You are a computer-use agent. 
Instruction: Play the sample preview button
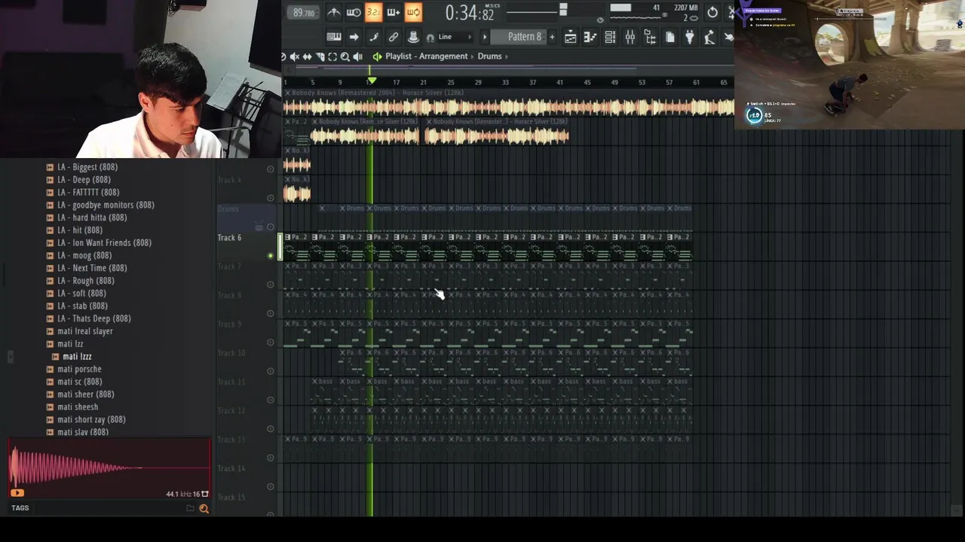[x=17, y=493]
